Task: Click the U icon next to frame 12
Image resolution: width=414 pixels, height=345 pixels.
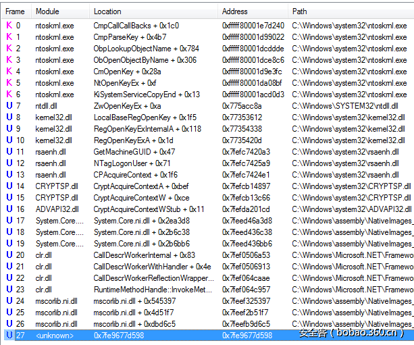Action: click(x=9, y=163)
